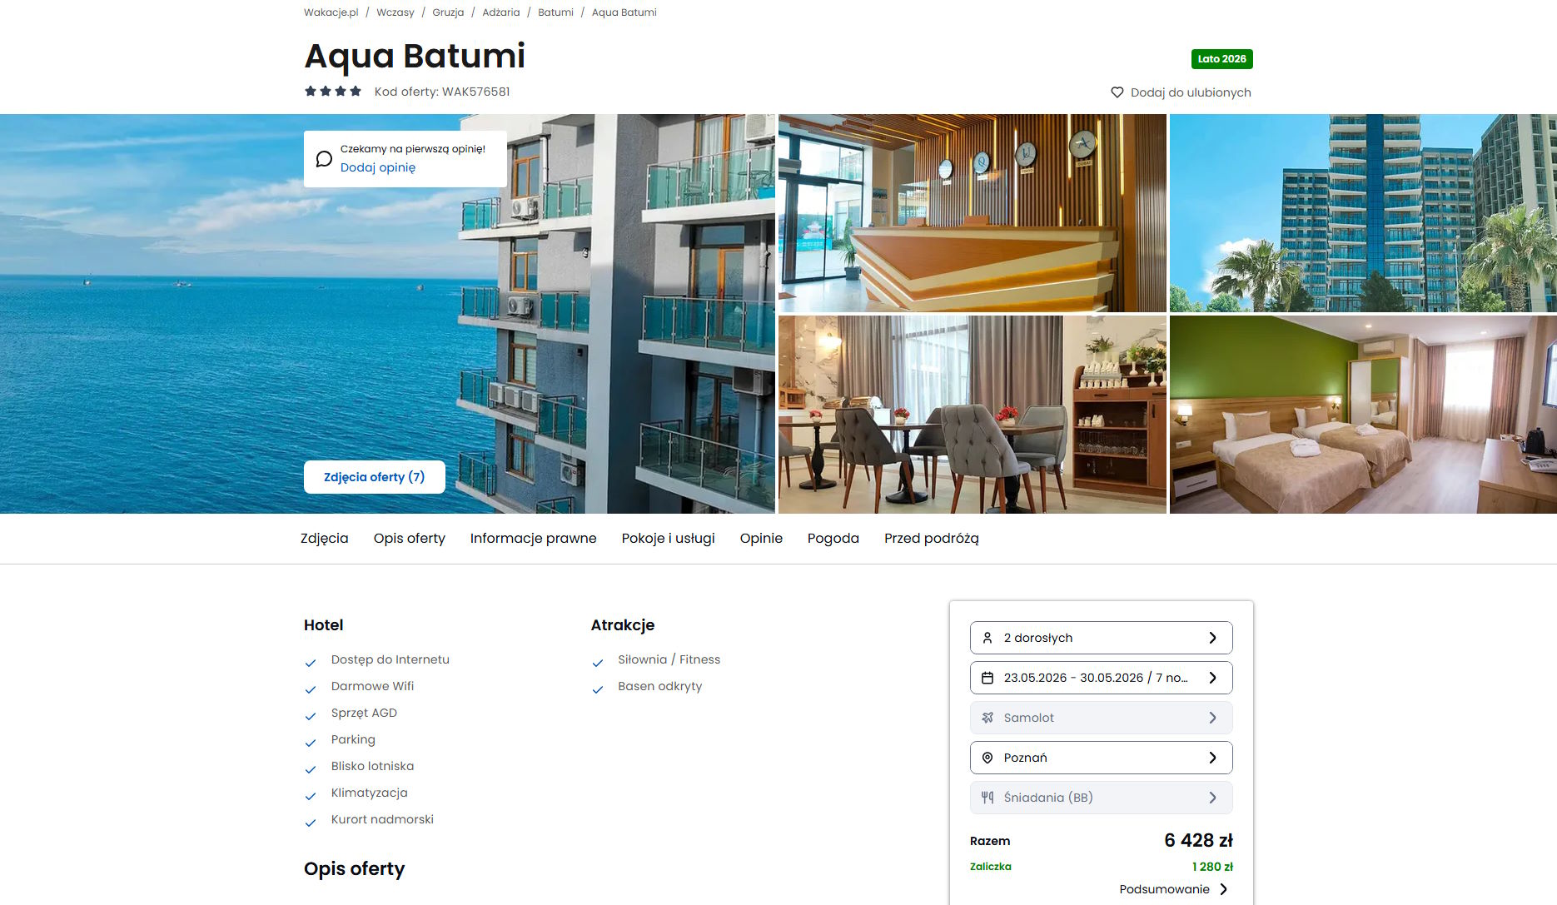Go to the Pogoda tab
1557x905 pixels.
point(833,539)
